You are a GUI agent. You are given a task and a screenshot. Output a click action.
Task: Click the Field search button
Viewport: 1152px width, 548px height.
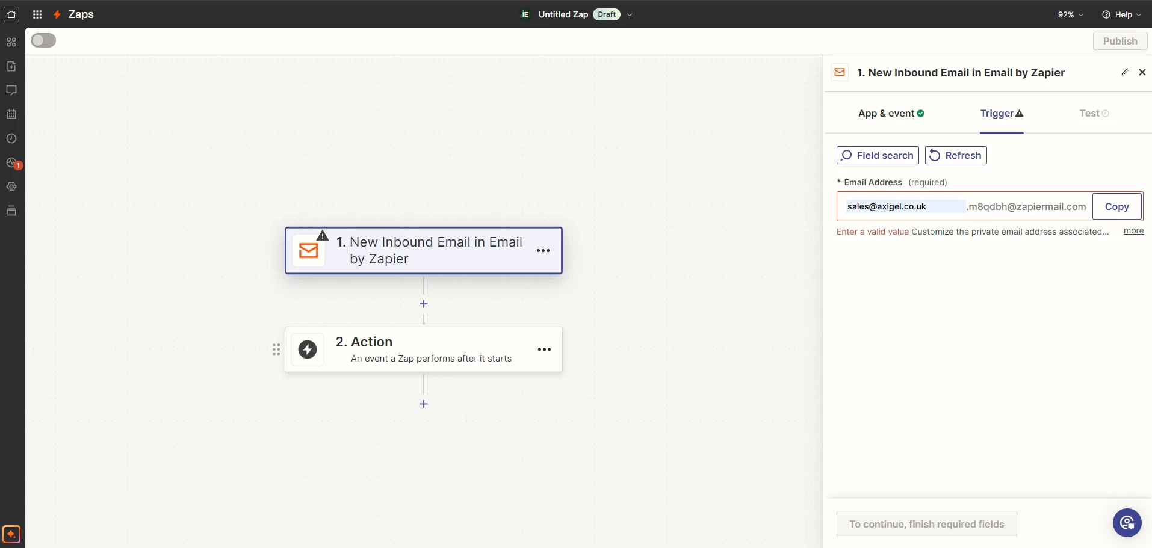(x=878, y=155)
